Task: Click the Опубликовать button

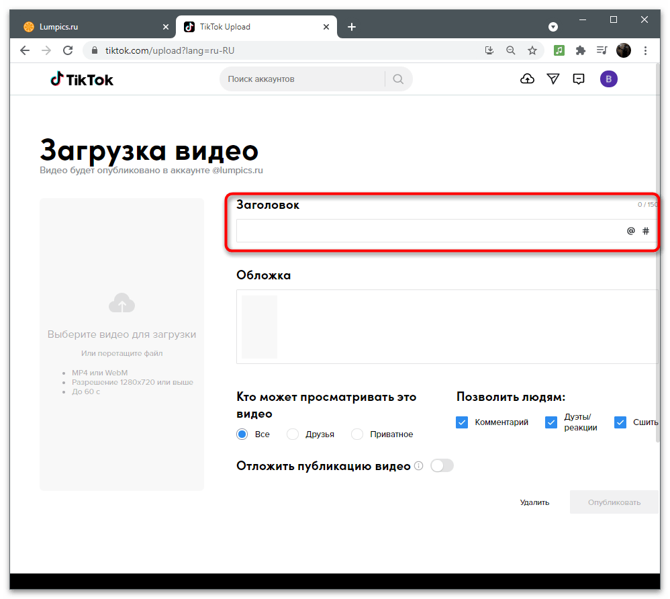Action: tap(614, 502)
